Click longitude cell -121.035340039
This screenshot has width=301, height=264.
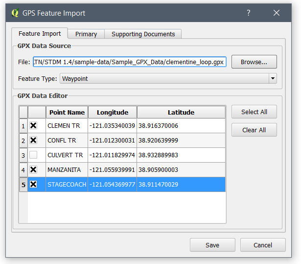pos(112,126)
